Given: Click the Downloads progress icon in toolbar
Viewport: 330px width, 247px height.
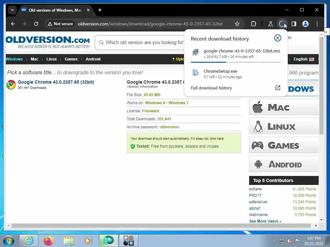Looking at the screenshot, I should pos(282,24).
